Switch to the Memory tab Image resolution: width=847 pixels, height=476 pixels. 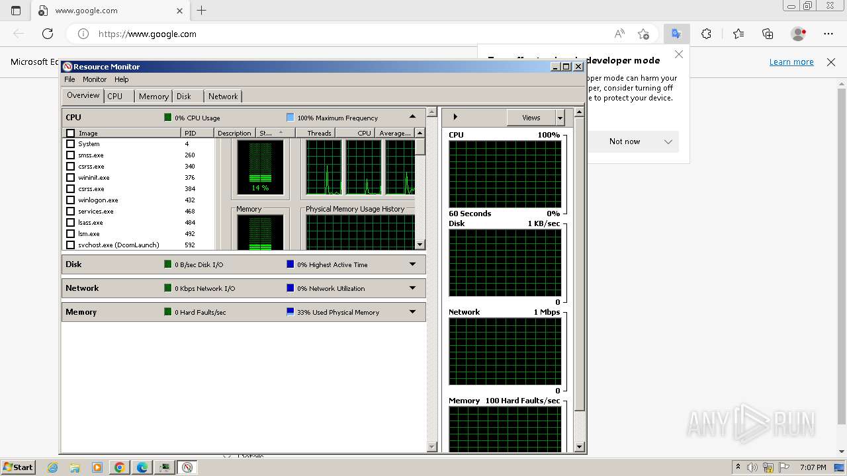coord(154,97)
